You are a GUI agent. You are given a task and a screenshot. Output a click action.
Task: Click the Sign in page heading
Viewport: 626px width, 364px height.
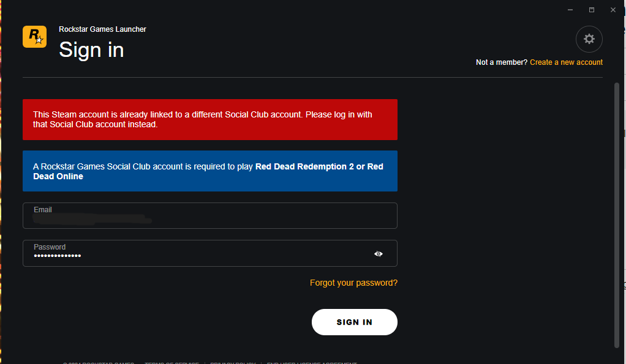click(91, 50)
